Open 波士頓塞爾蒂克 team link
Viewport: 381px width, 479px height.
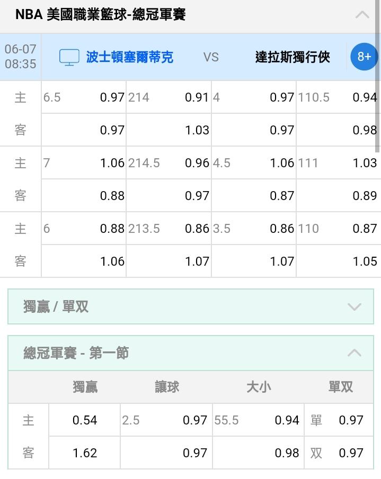point(130,57)
